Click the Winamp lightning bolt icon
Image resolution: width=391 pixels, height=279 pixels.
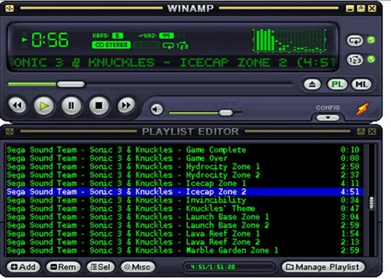pyautogui.click(x=362, y=108)
